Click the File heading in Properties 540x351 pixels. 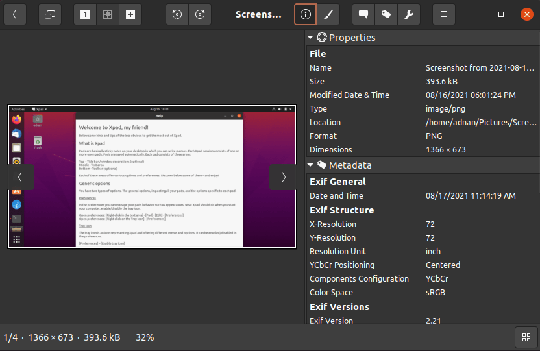click(317, 54)
